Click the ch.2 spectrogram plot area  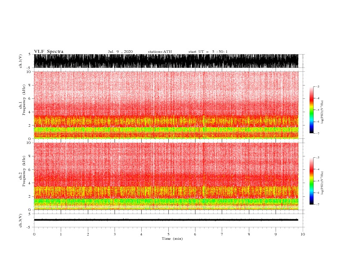tap(166, 176)
